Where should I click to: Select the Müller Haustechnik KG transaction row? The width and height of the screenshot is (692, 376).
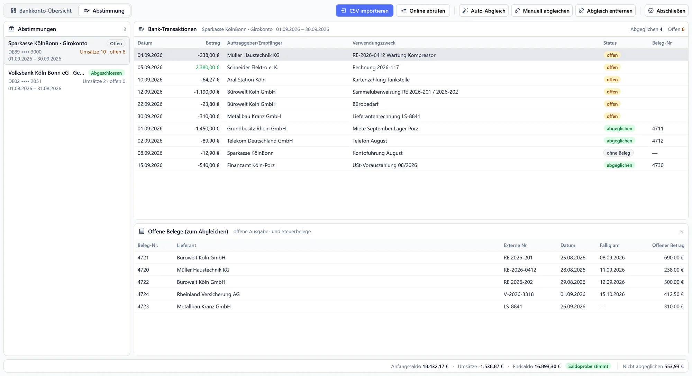pyautogui.click(x=411, y=55)
